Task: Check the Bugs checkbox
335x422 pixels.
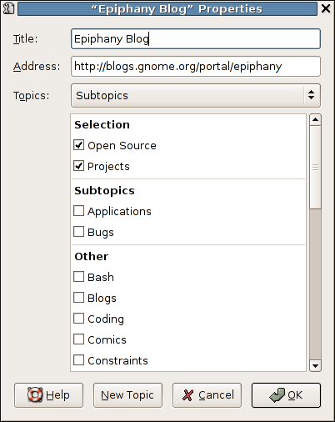Action: click(x=79, y=232)
